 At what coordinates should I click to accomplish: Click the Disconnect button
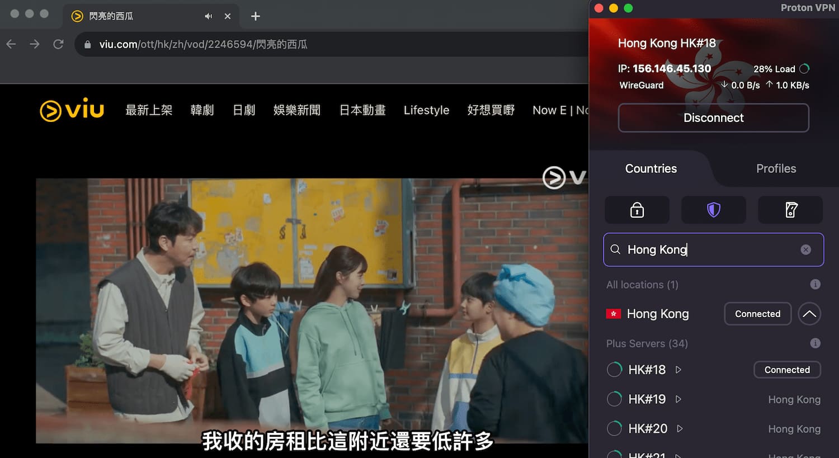(x=713, y=118)
